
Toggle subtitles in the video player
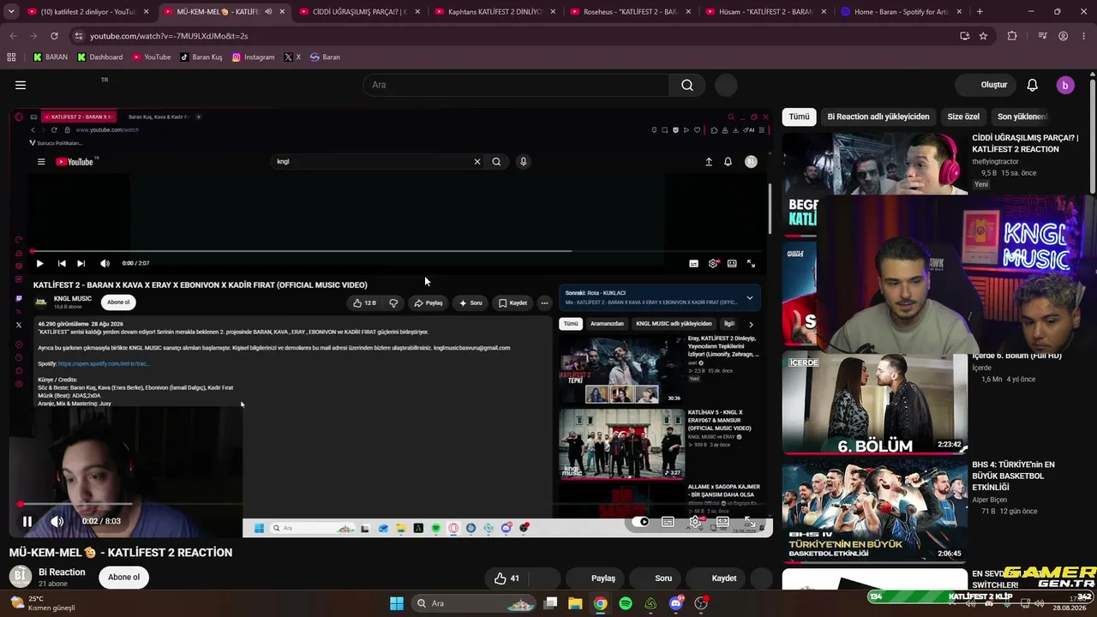pos(668,521)
